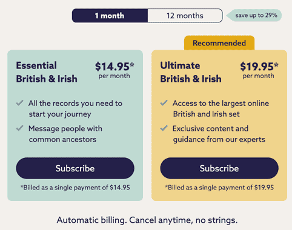Select the 1 month billing option
292x230 pixels.
tap(110, 16)
